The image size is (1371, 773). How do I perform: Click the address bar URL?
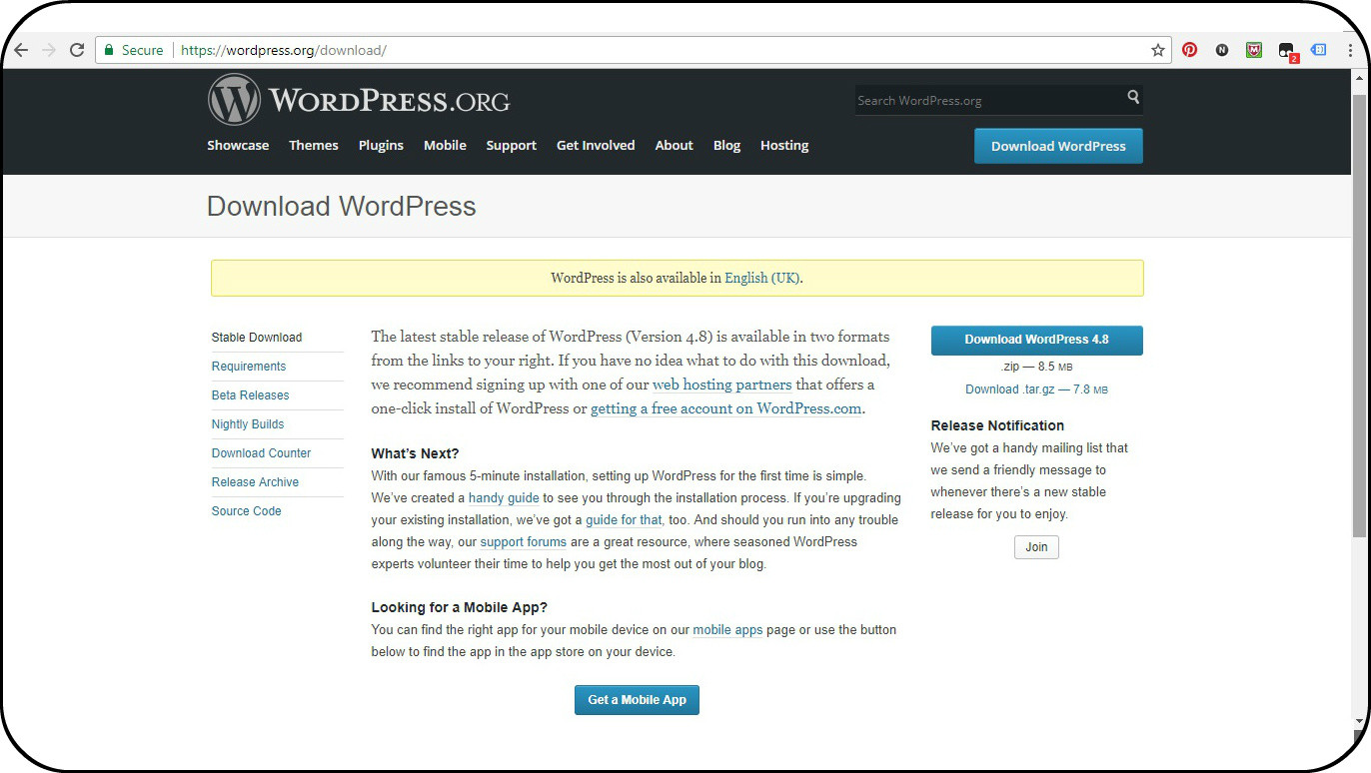point(284,50)
